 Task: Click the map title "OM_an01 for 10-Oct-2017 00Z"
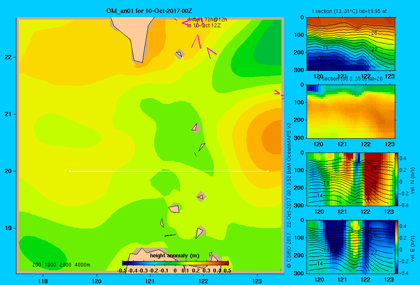[x=149, y=11]
